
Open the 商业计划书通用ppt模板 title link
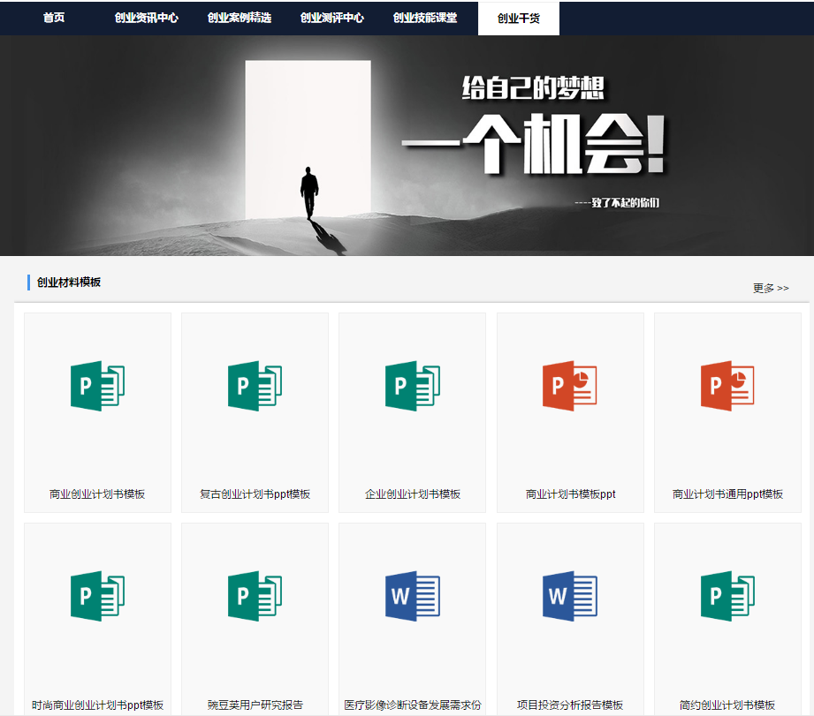click(x=727, y=494)
